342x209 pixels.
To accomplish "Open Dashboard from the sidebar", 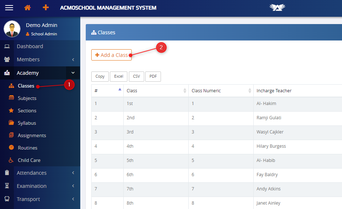I will click(30, 46).
